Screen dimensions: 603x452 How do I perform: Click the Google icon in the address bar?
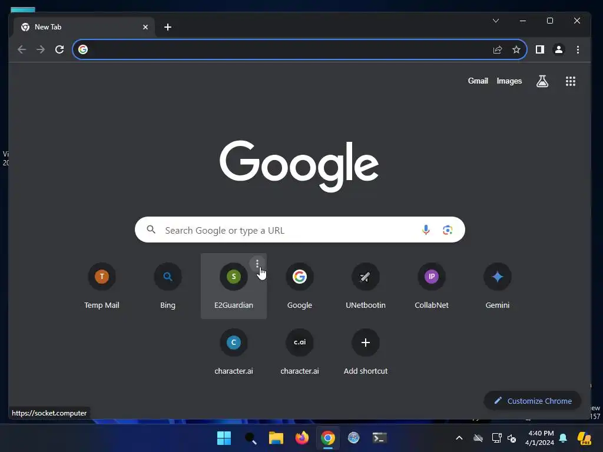[83, 49]
